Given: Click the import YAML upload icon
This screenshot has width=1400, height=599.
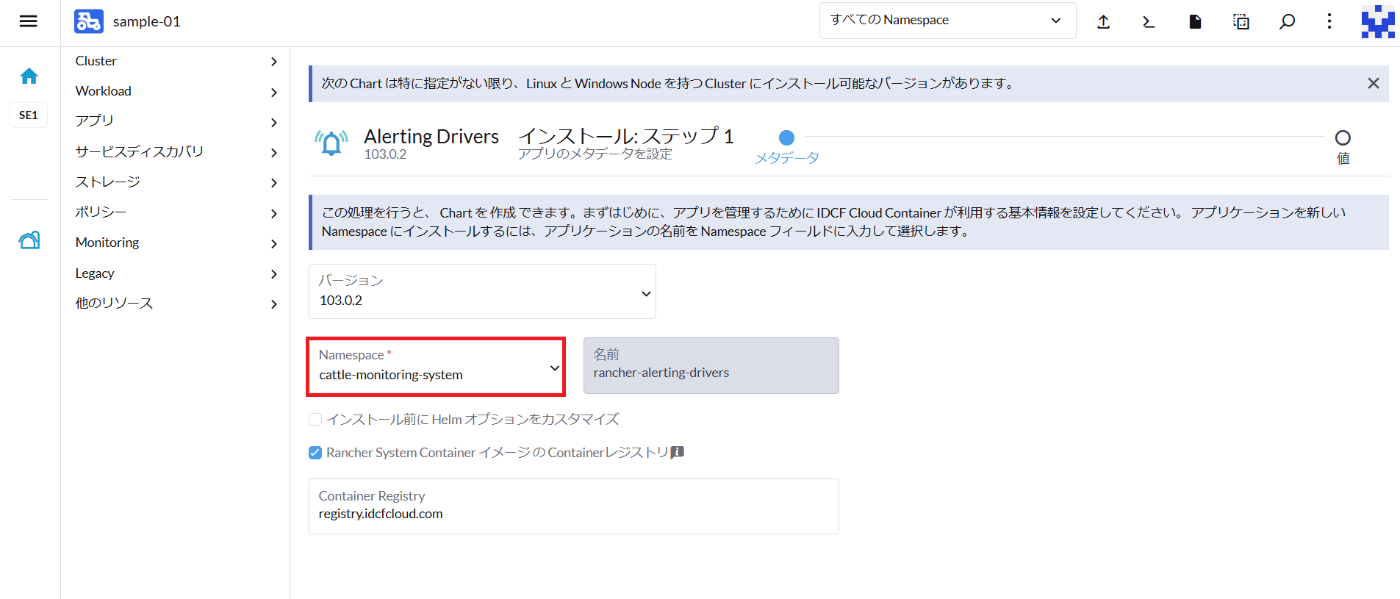Looking at the screenshot, I should click(1103, 22).
